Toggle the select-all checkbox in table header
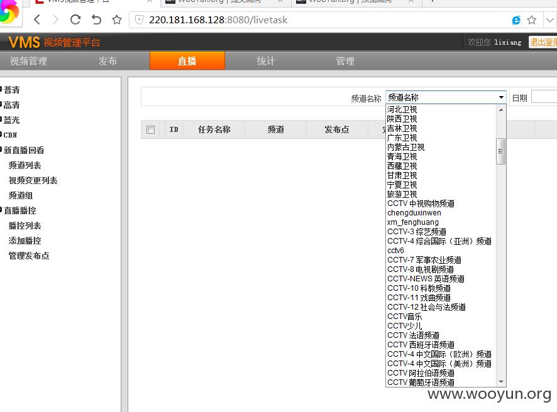This screenshot has height=412, width=557. coord(151,129)
